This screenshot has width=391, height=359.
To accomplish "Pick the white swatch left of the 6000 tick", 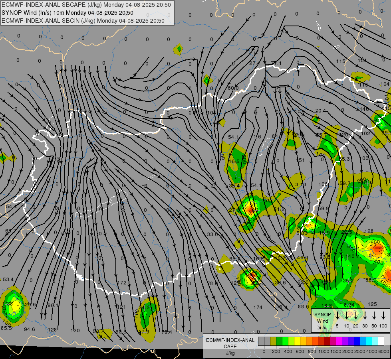I will pos(381,341).
